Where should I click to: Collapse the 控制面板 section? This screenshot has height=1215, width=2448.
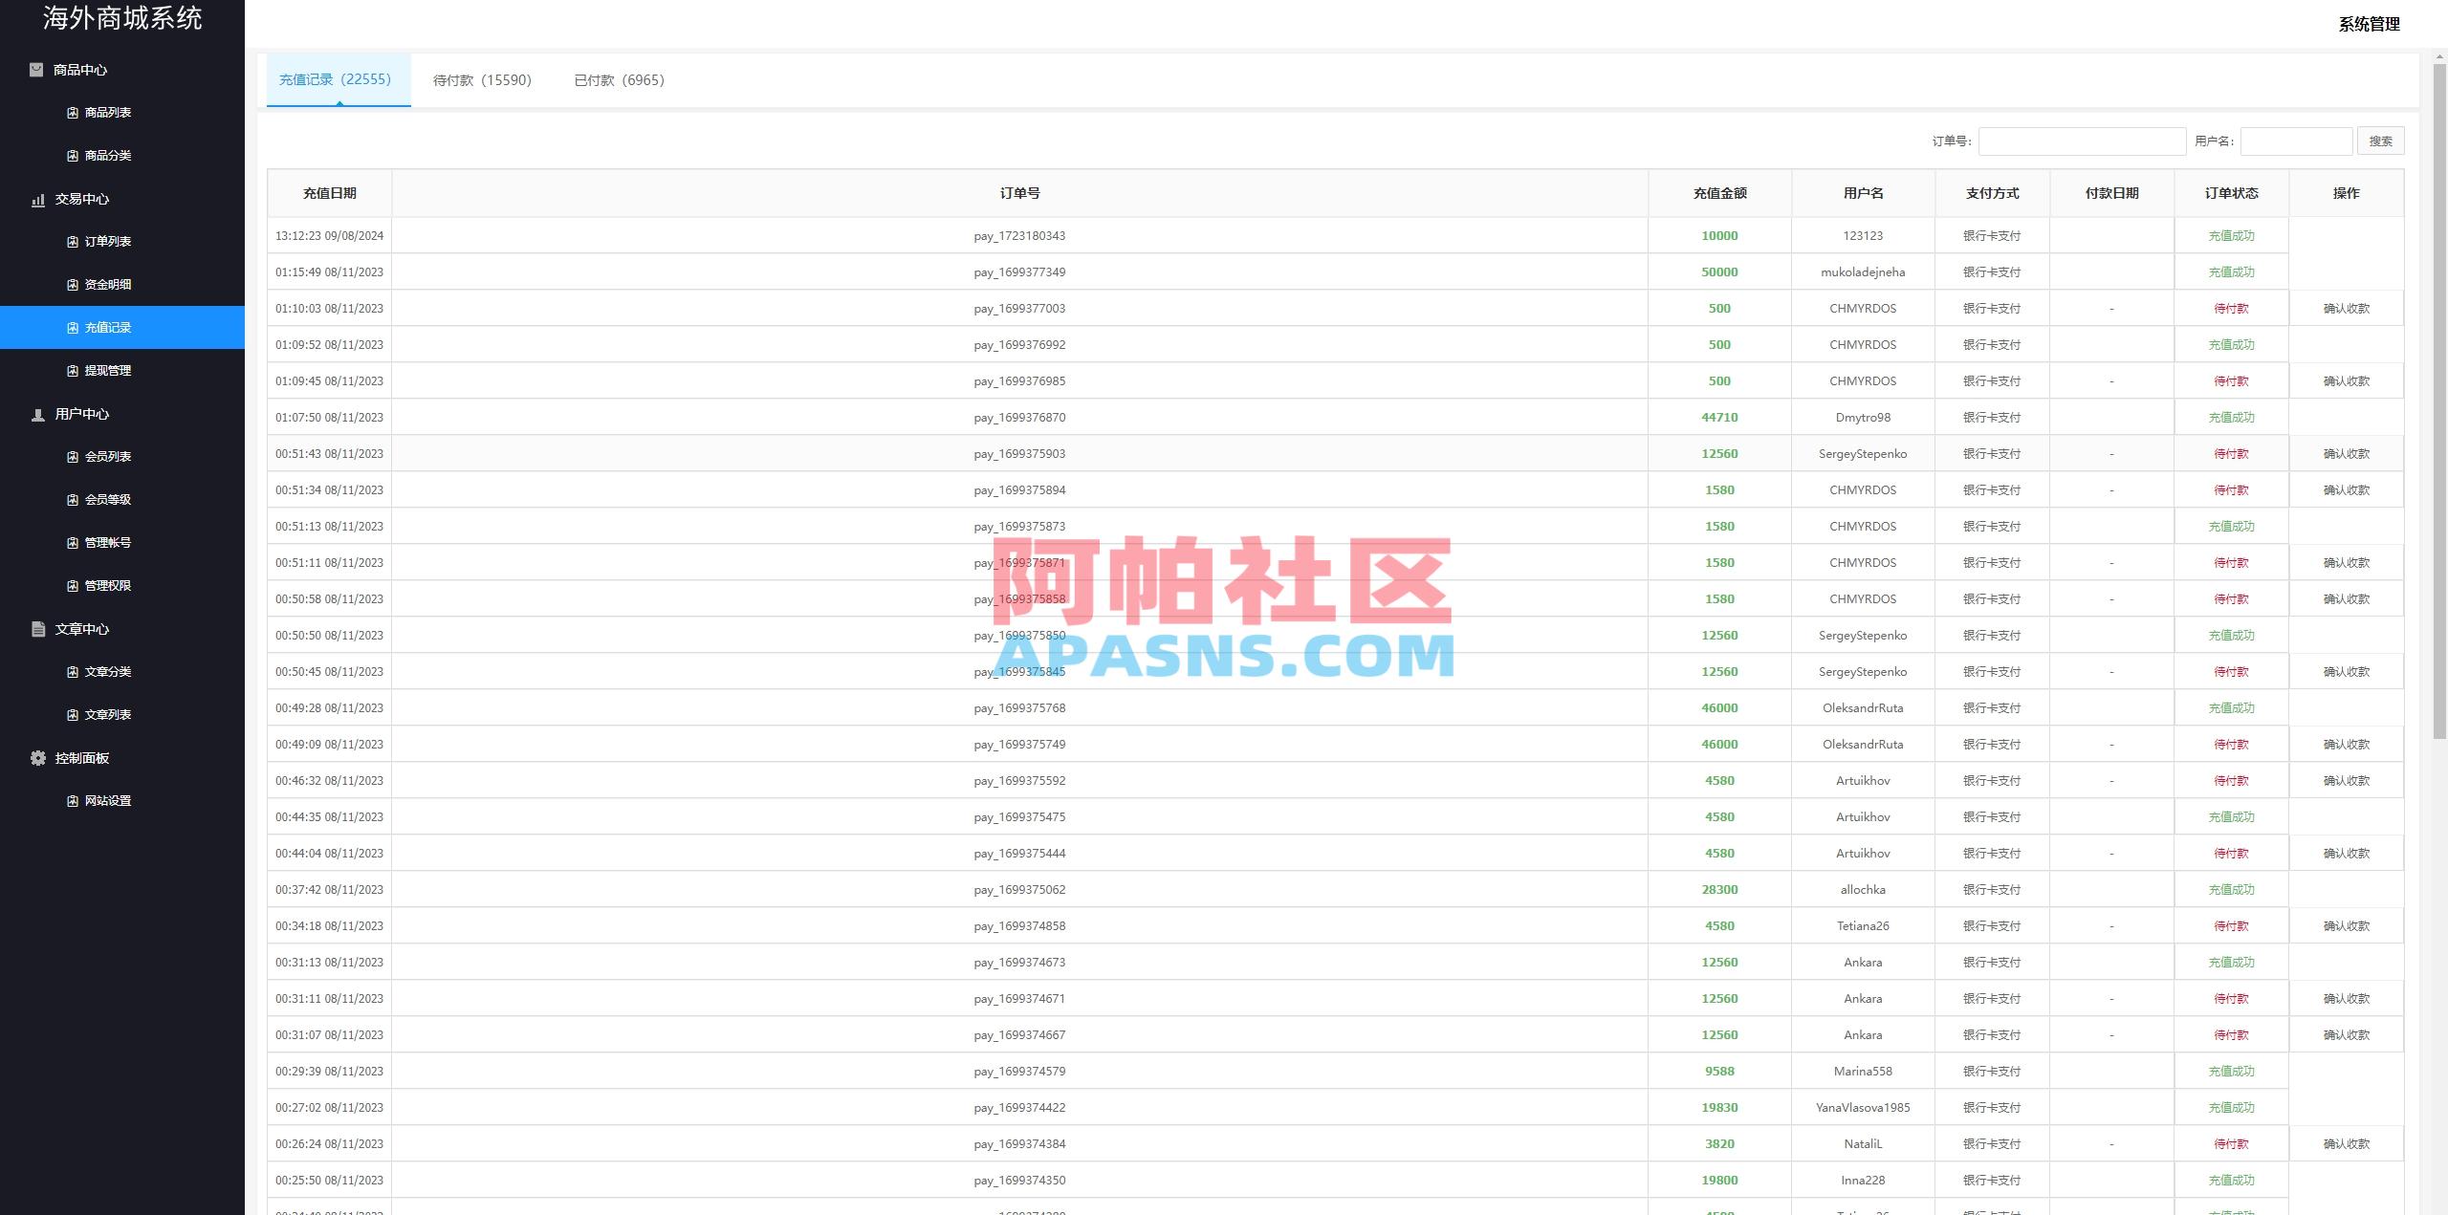[81, 757]
